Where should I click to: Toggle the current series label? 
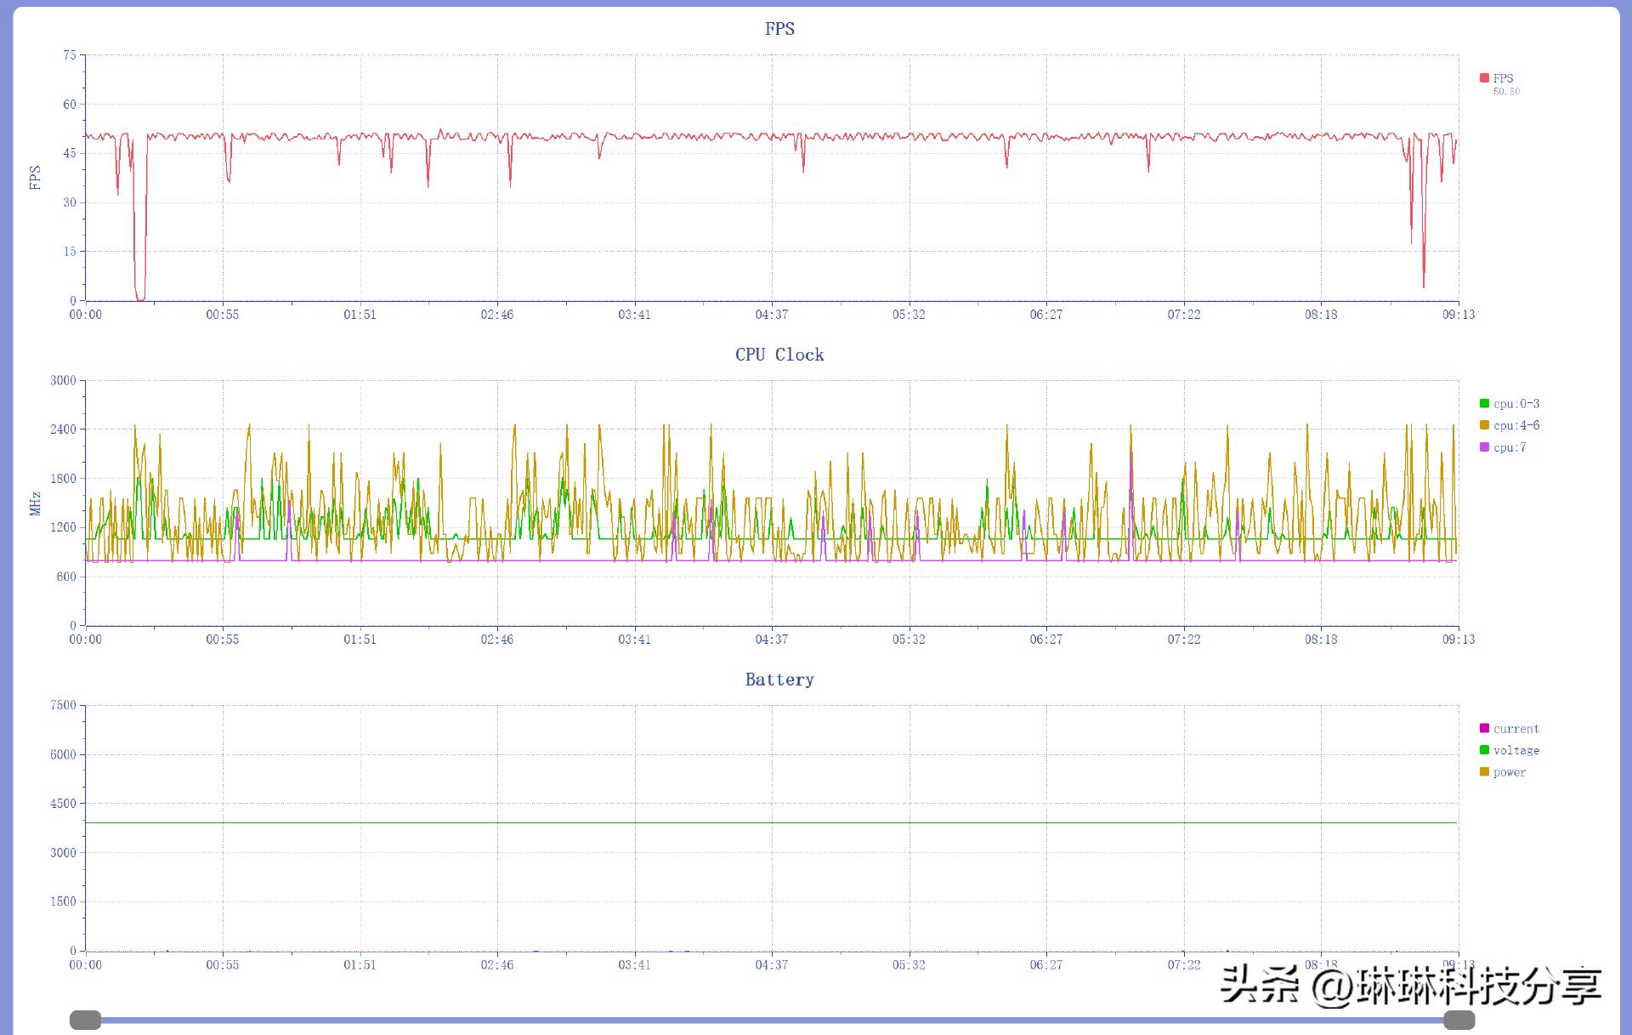tap(1516, 729)
